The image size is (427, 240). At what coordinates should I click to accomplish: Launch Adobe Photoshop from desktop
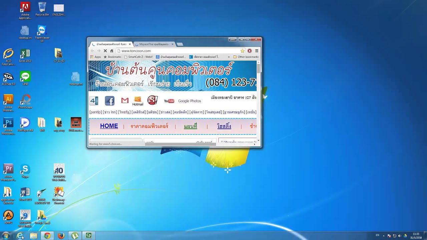click(8, 126)
